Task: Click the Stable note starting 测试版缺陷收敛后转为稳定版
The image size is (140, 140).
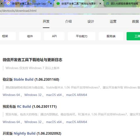Action: 73,87
